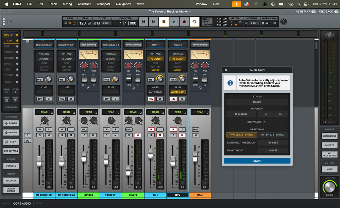Collapse options with SHOW LESS
This screenshot has width=340, height=208.
tap(256, 122)
